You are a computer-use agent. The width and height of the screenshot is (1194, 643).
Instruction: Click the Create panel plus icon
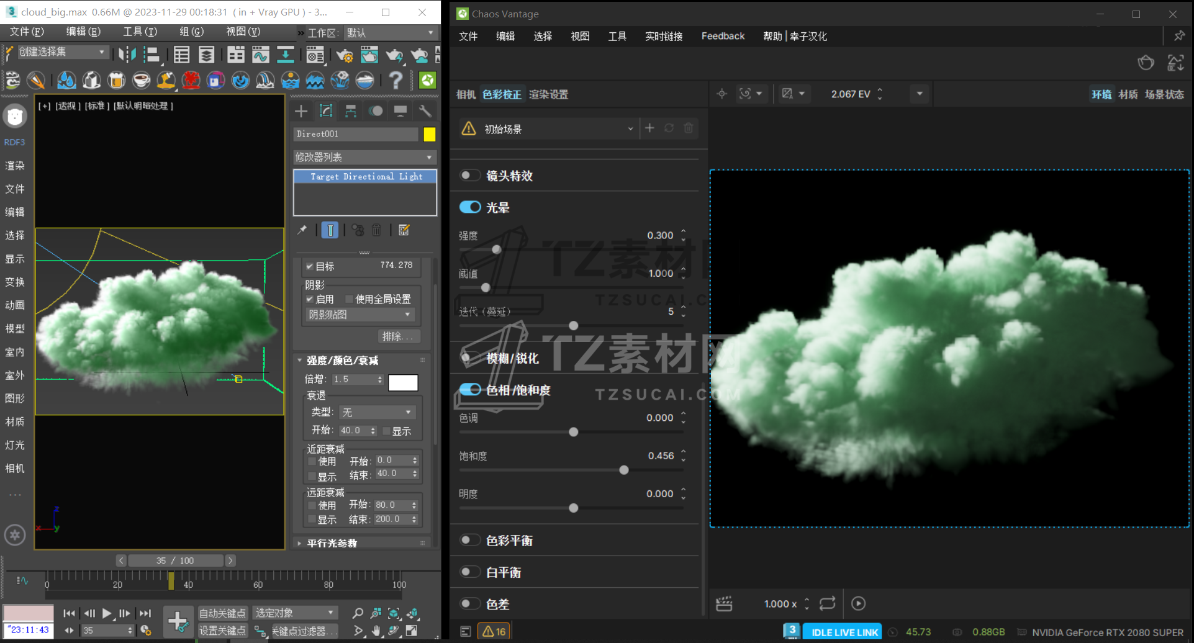pyautogui.click(x=301, y=111)
